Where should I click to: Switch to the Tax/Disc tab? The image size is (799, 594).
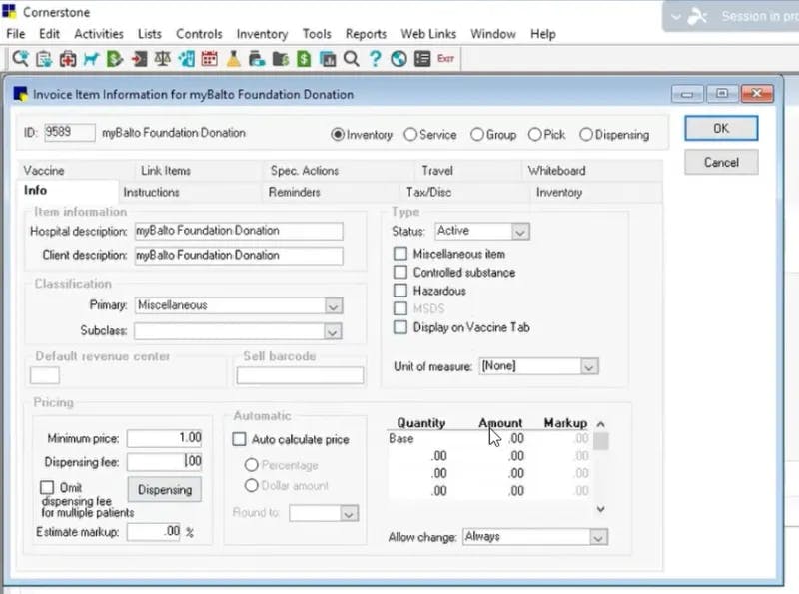tap(428, 192)
